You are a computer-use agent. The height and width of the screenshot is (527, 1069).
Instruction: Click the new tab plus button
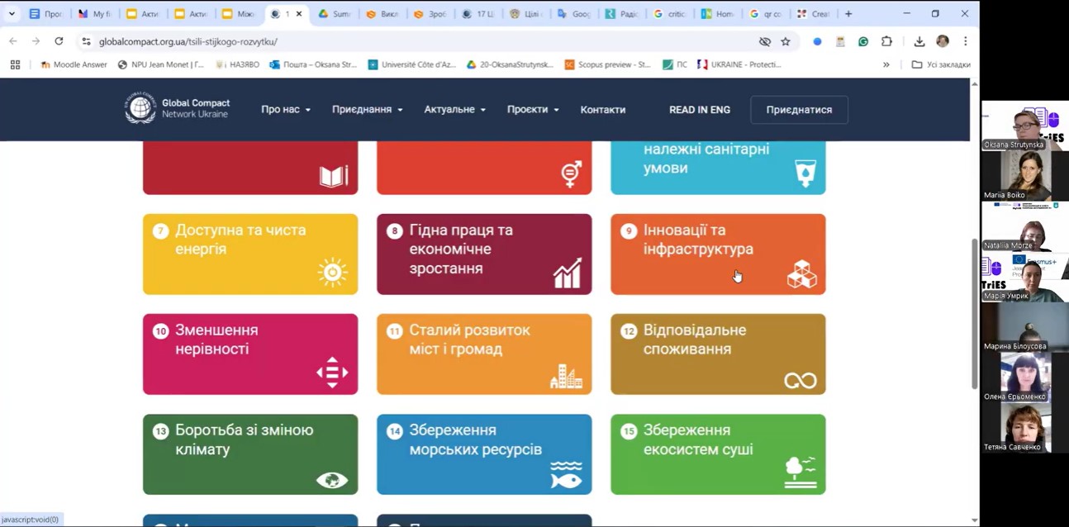pos(848,14)
